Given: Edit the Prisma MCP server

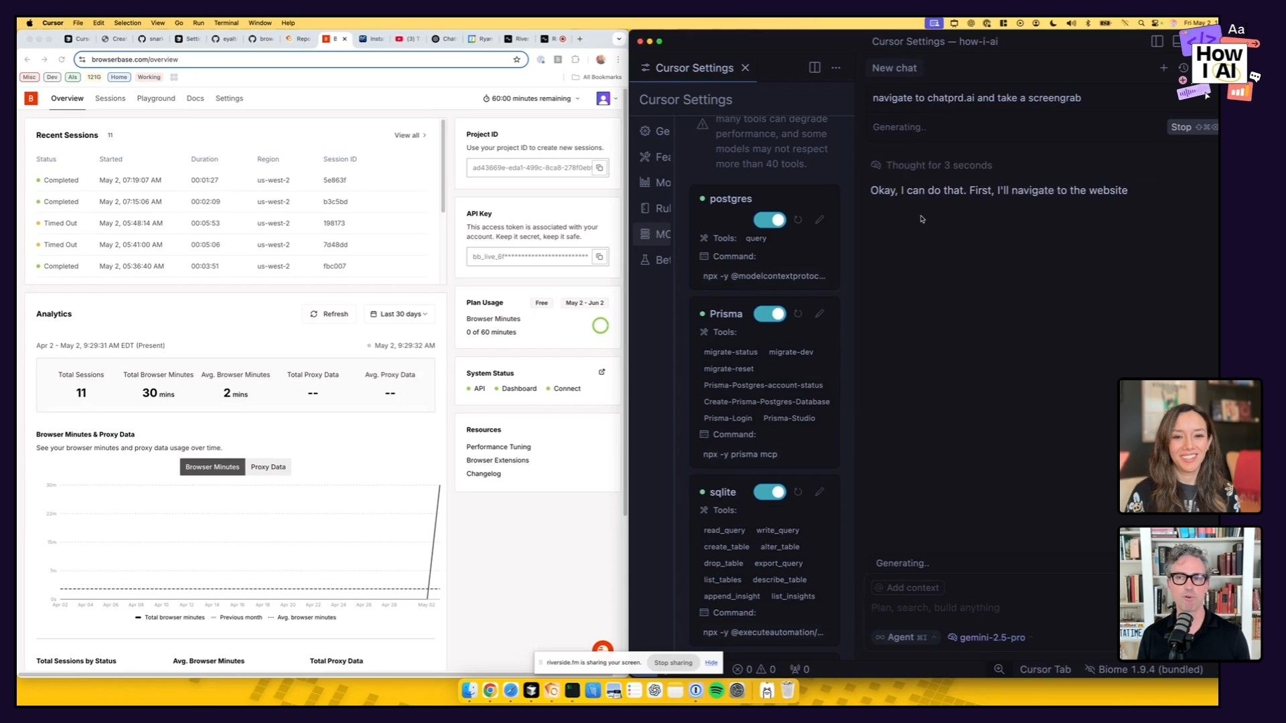Looking at the screenshot, I should pyautogui.click(x=819, y=313).
